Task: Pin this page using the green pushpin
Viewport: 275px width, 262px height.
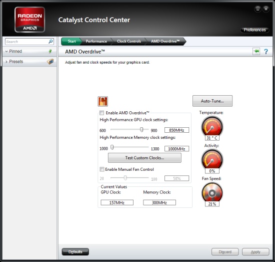Action: 256,51
